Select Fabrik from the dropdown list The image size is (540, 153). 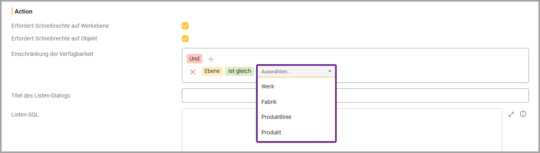point(297,102)
